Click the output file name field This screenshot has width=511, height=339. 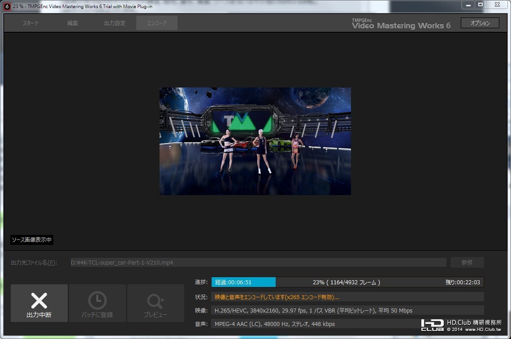(x=258, y=262)
